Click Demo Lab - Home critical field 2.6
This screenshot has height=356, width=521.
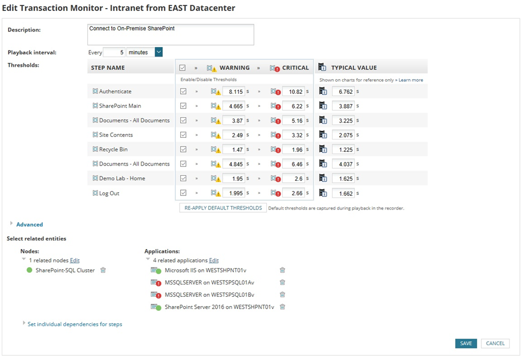pyautogui.click(x=294, y=179)
